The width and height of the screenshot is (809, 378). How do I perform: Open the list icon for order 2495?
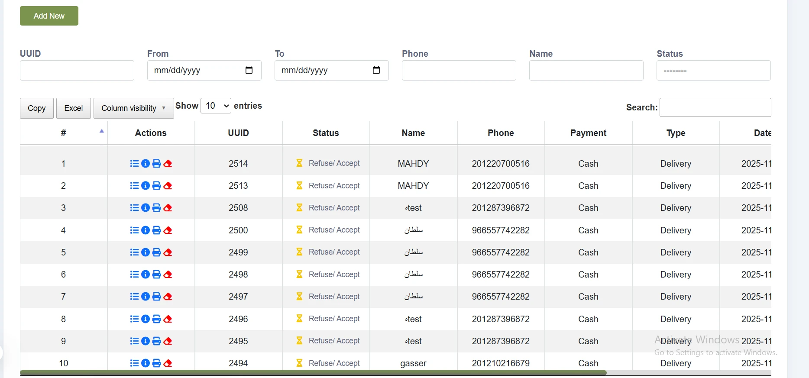pos(134,341)
